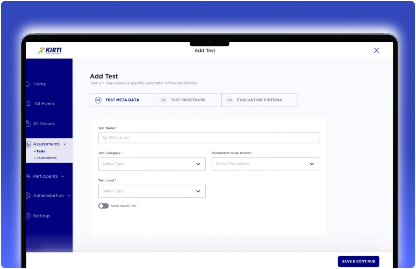
Task: Click the Select Parameters chevron arrow
Action: 312,164
